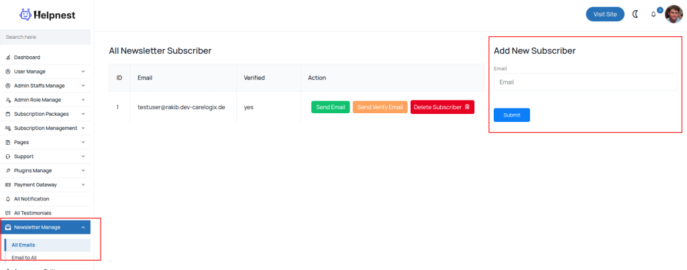Click the Visit Site button
This screenshot has height=270, width=687.
604,14
